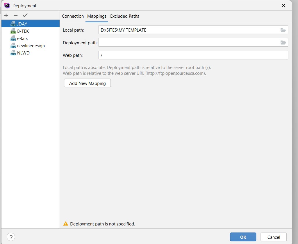Click the PhpStorm logo in title bar

tap(6, 5)
